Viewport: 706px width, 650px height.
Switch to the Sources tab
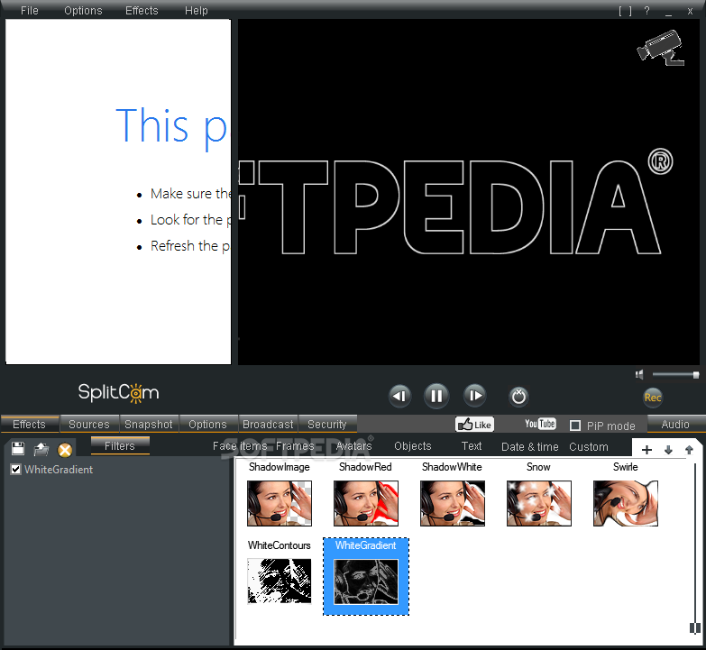click(89, 424)
